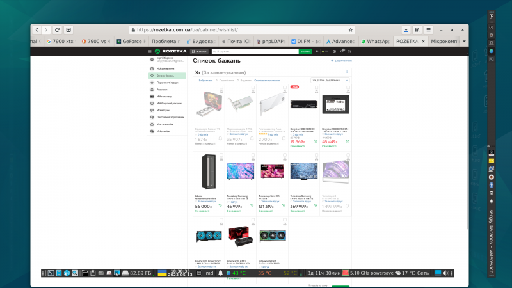Select the Kingston SSD DC1500M checkbox

click(348, 87)
